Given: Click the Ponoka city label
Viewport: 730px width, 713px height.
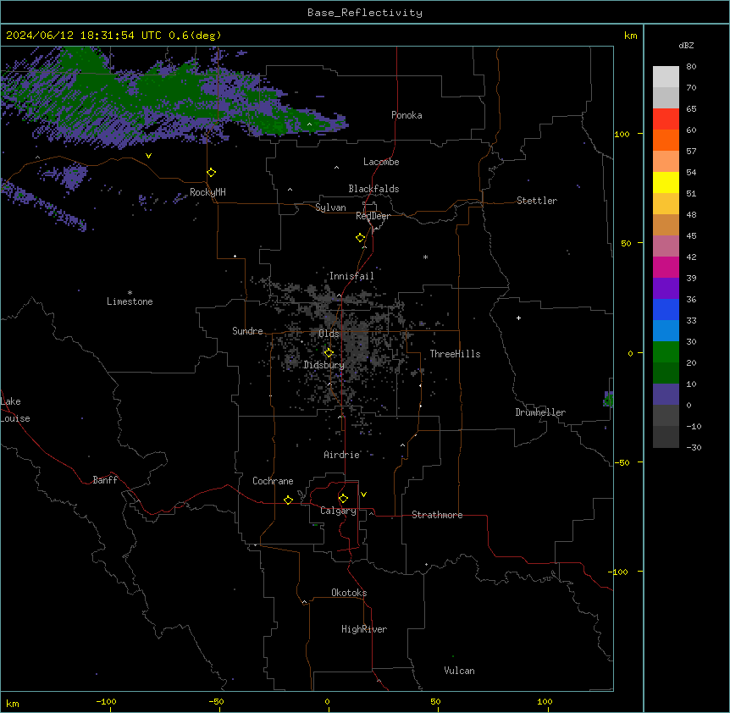Looking at the screenshot, I should point(406,115).
